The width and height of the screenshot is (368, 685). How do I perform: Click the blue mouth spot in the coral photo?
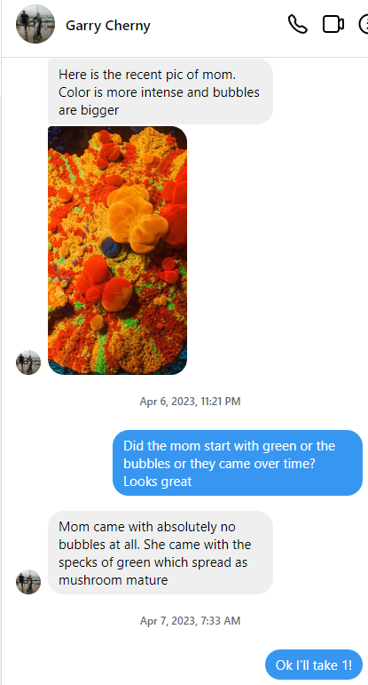point(111,247)
